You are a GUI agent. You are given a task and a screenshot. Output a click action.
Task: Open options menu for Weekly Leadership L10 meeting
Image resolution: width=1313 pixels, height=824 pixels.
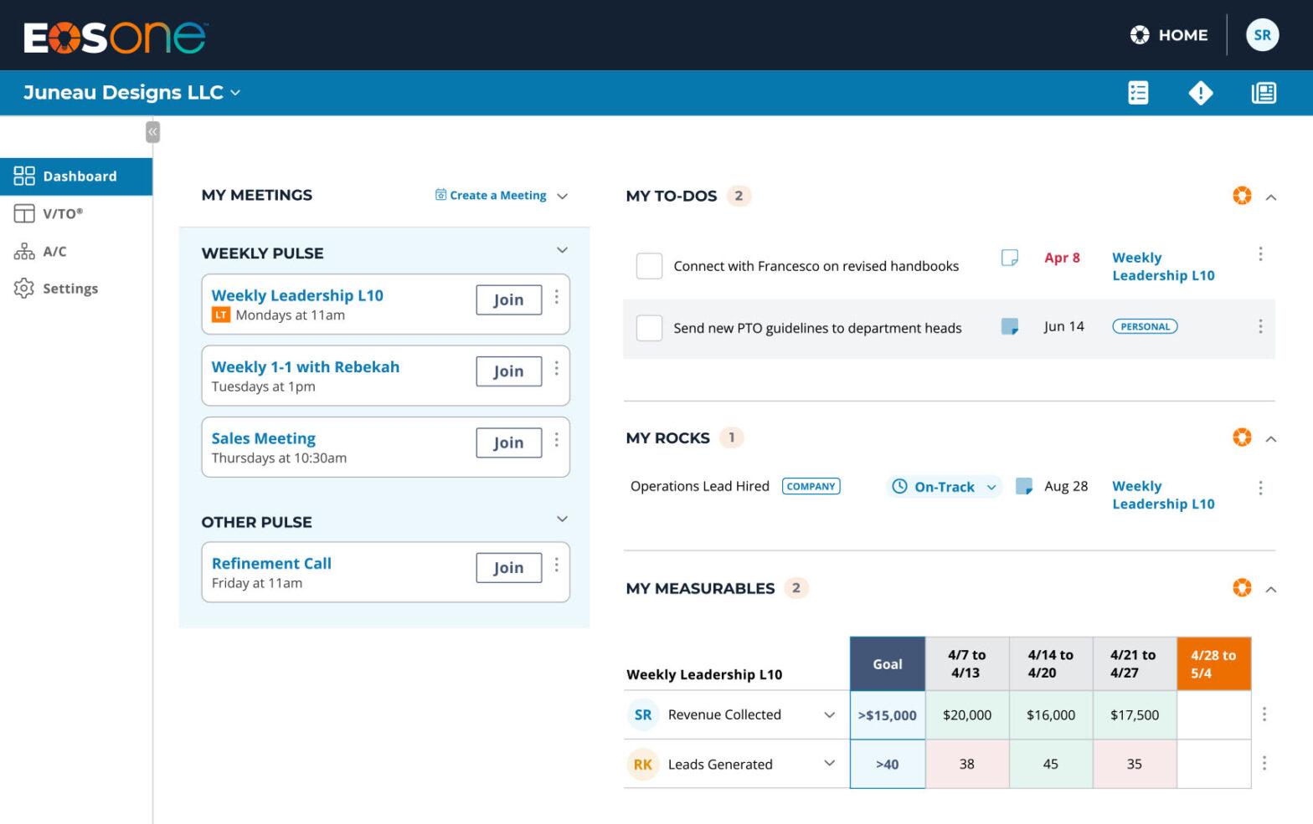(557, 298)
